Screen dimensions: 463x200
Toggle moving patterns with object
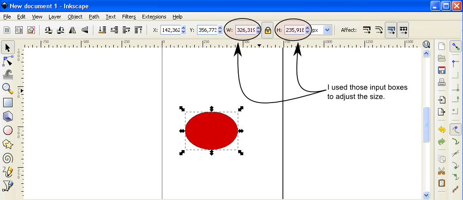pyautogui.click(x=403, y=30)
